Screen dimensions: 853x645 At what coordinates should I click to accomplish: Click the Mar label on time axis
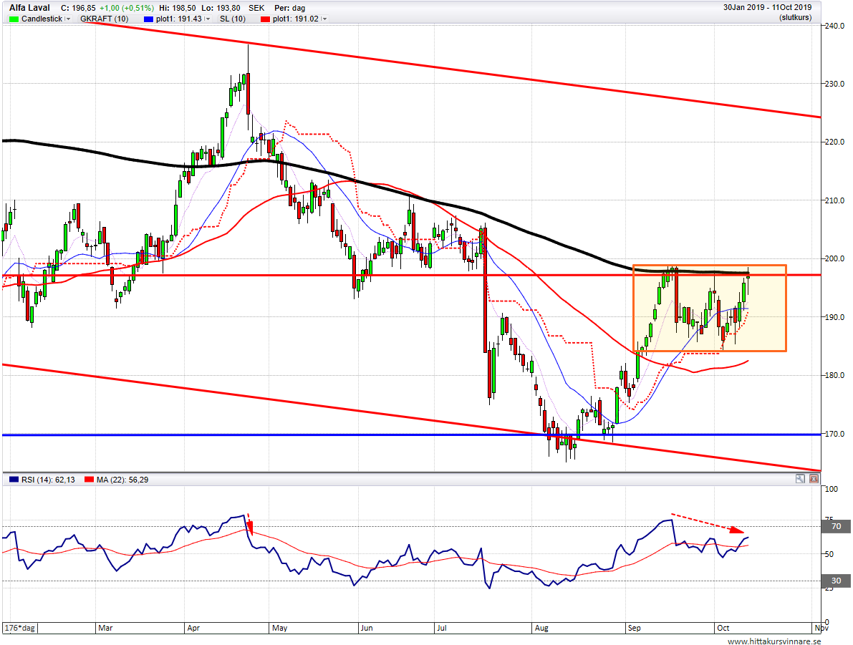point(105,628)
